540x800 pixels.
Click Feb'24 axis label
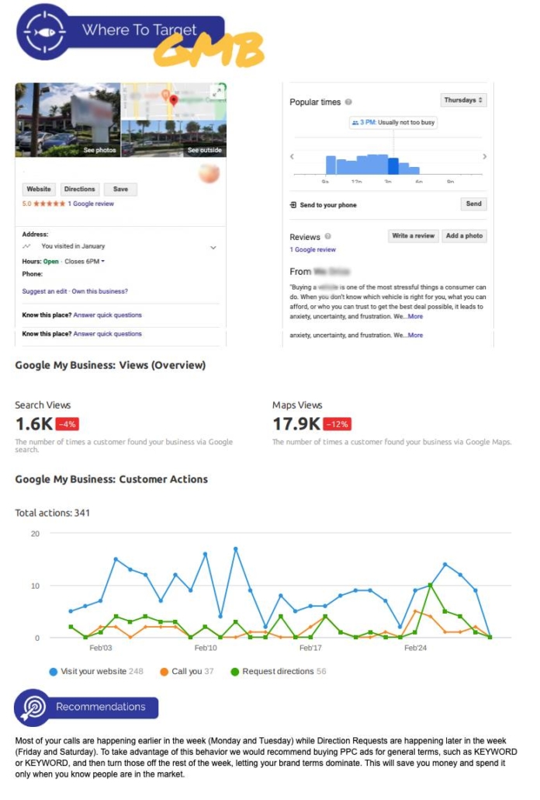click(415, 648)
